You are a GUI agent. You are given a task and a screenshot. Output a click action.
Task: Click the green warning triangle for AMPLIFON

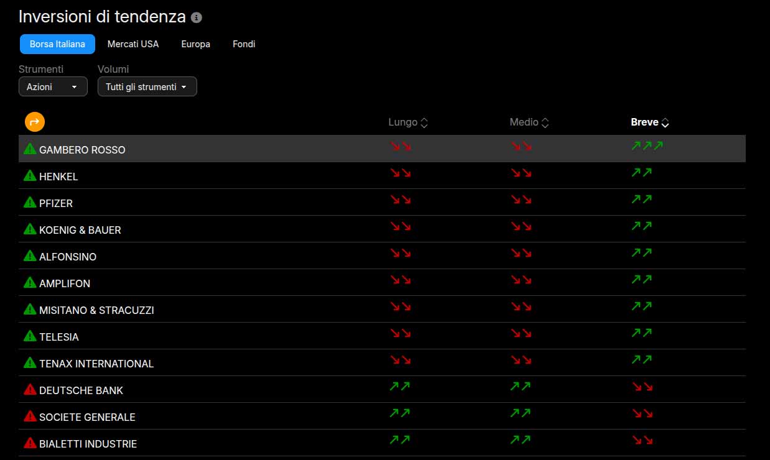(x=30, y=282)
